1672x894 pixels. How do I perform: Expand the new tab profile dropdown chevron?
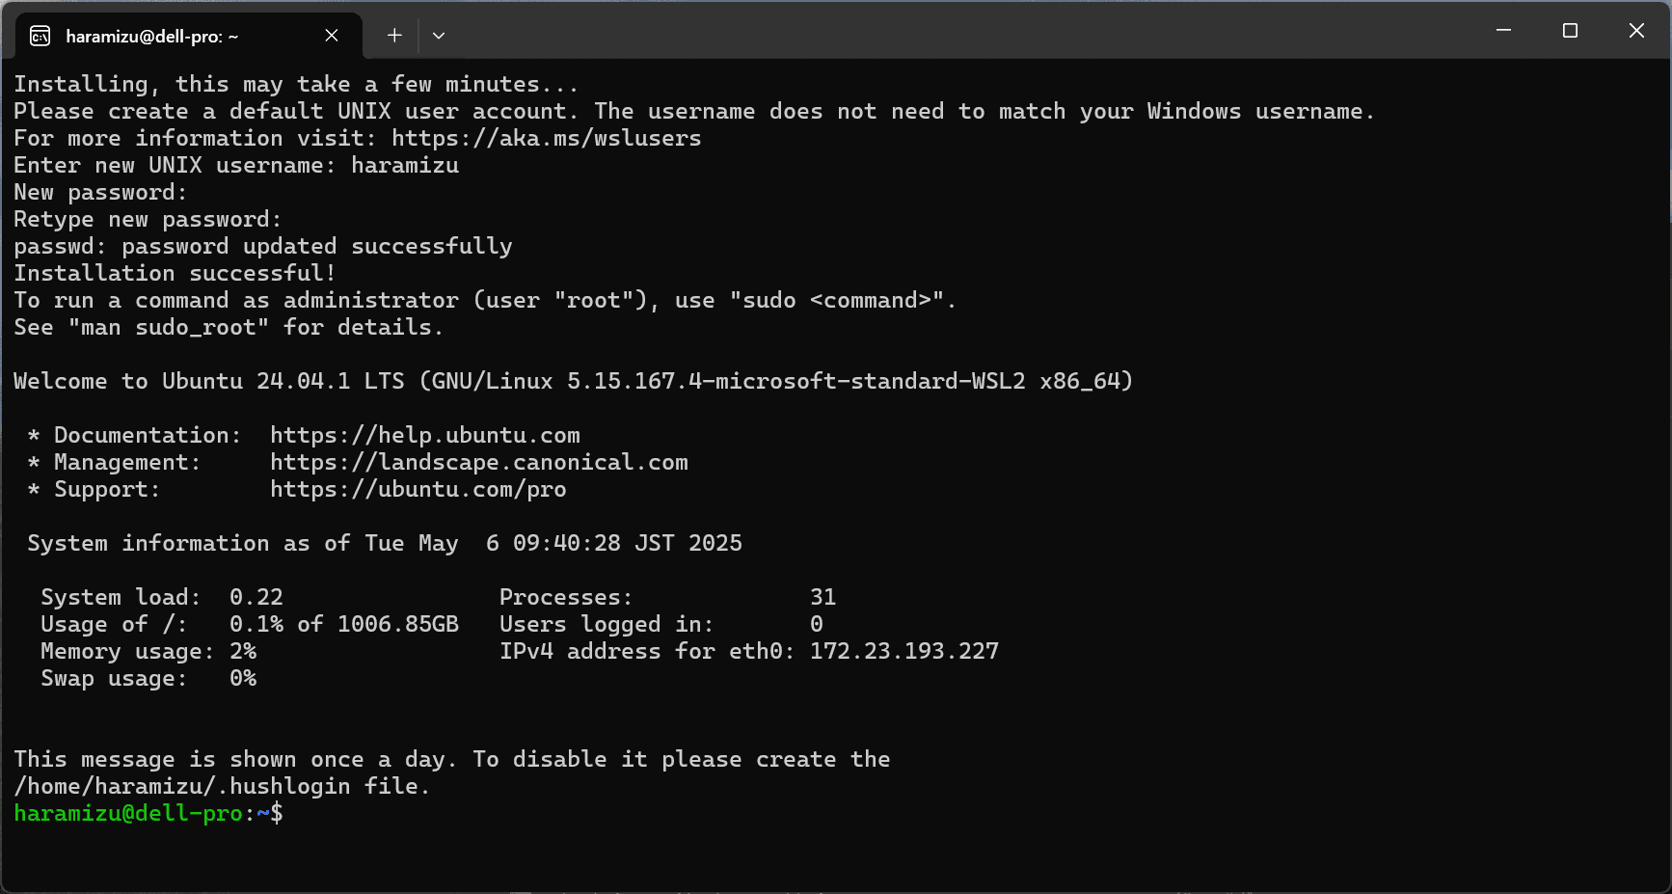pos(439,36)
